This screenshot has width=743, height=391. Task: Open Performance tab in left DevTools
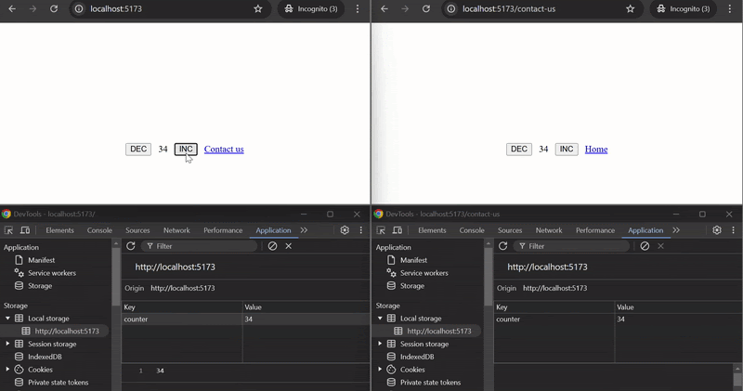(223, 230)
